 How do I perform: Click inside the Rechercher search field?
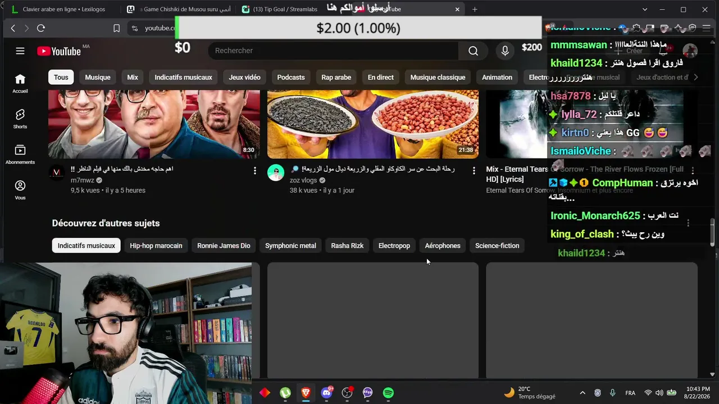(x=334, y=50)
